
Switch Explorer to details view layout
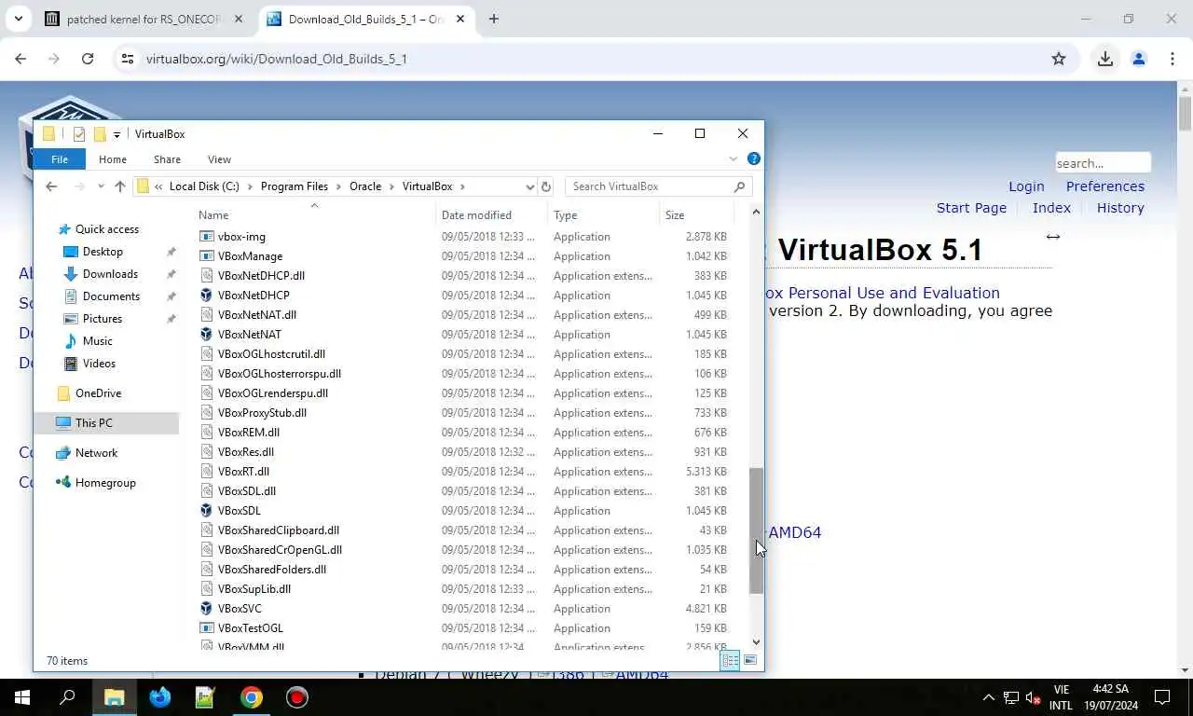click(731, 661)
